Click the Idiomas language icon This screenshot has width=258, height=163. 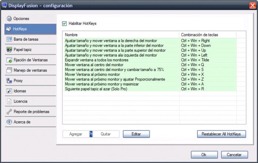tap(9, 91)
